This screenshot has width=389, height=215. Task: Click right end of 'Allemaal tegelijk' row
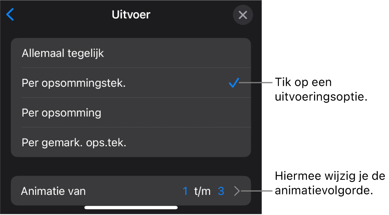(x=234, y=53)
